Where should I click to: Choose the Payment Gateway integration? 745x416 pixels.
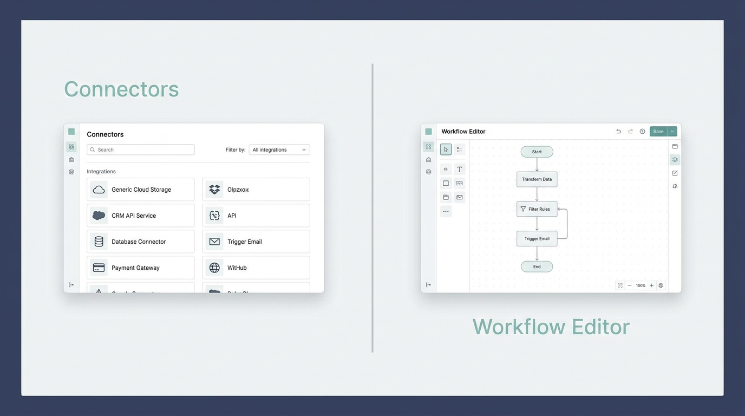[141, 268]
